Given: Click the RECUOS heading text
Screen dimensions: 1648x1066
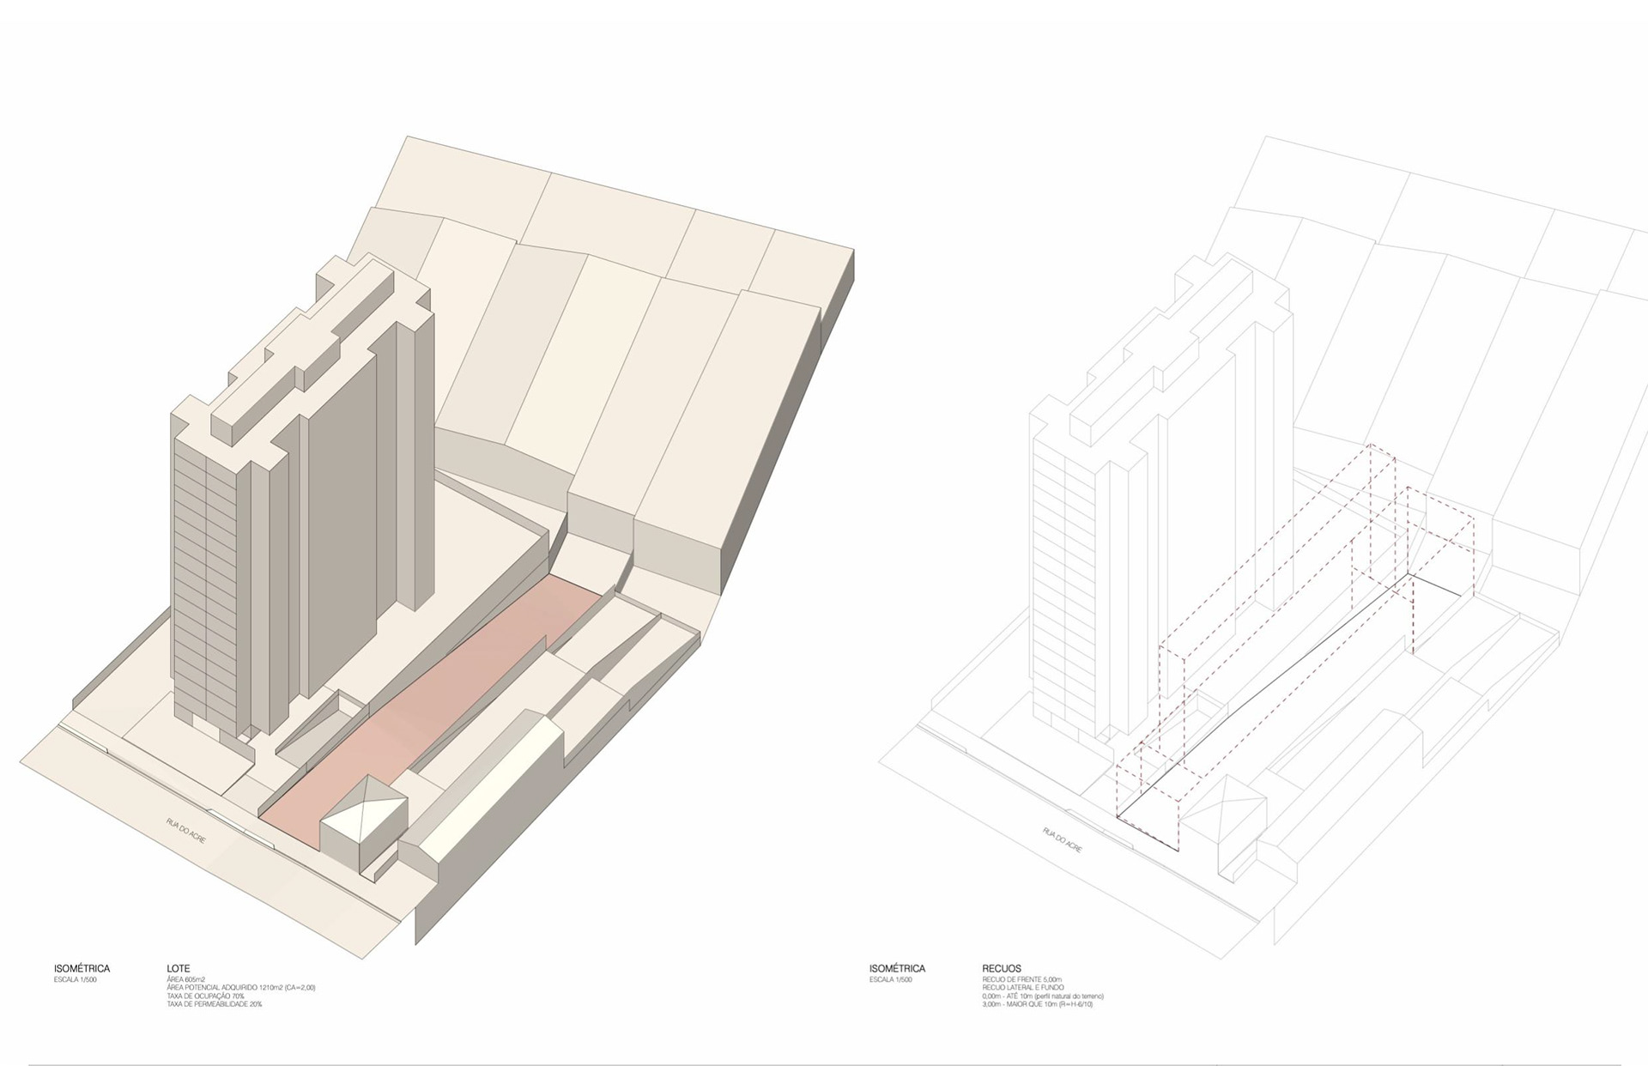Looking at the screenshot, I should [x=1002, y=969].
